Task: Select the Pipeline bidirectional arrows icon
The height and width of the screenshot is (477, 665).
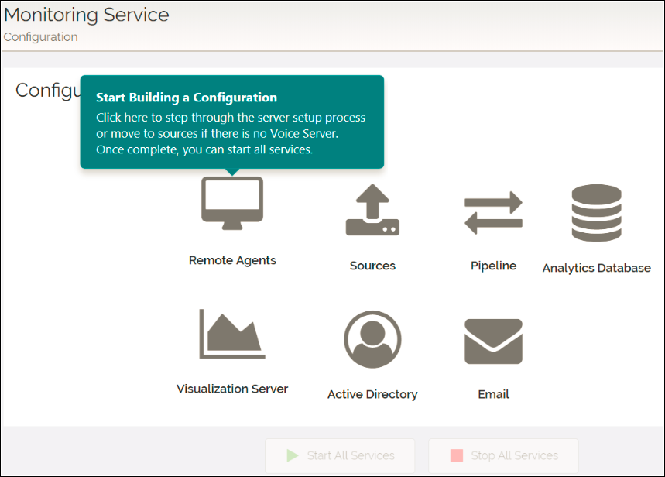Action: click(x=493, y=213)
